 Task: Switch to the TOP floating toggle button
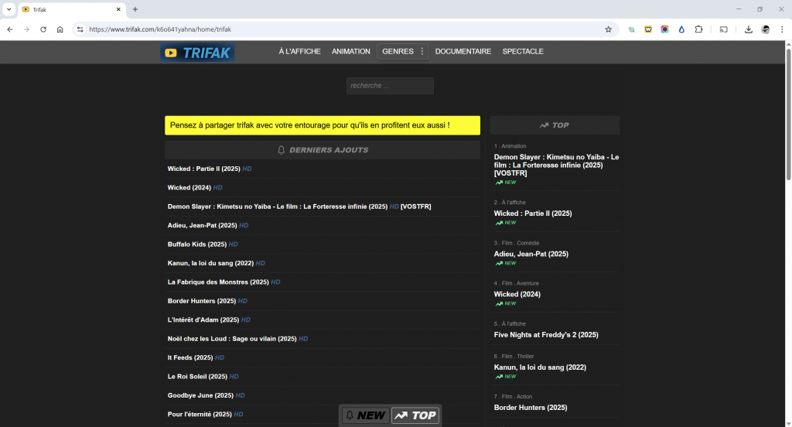[x=415, y=415]
